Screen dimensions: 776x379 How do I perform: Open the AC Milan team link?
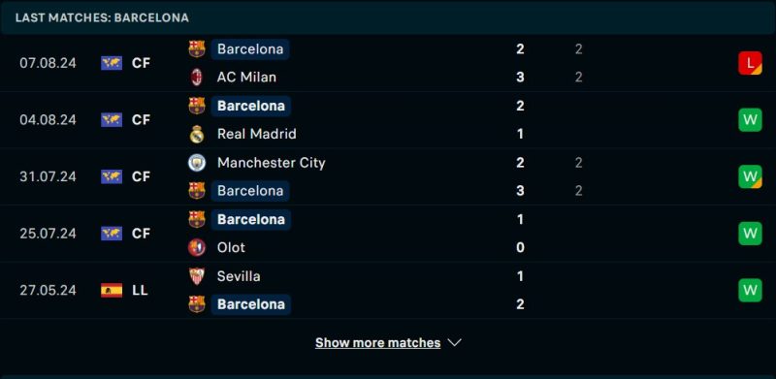coord(246,78)
